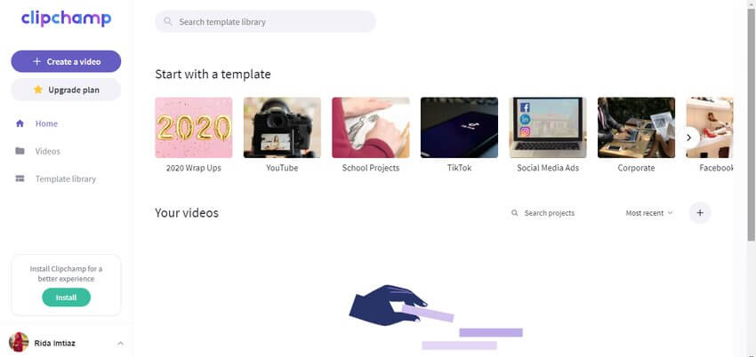The width and height of the screenshot is (756, 357).
Task: Open the 2020 Wrap Ups template thumbnail
Action: [193, 128]
